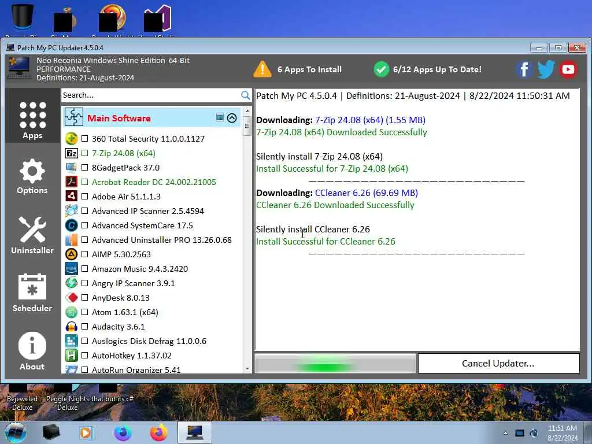Click the Twitter bird icon
This screenshot has width=592, height=444.
pos(546,69)
